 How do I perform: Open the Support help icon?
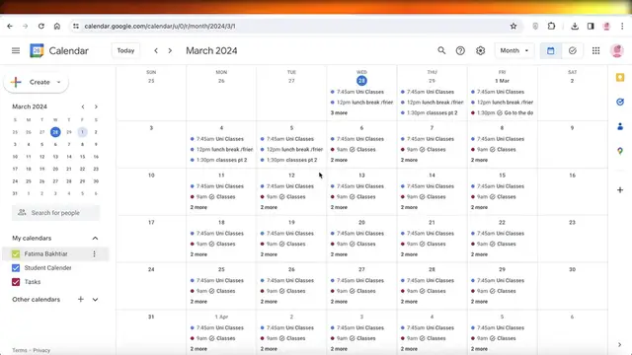[460, 50]
